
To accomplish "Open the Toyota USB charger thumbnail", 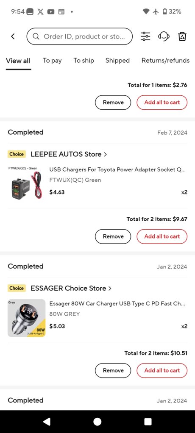I will coord(25,183).
